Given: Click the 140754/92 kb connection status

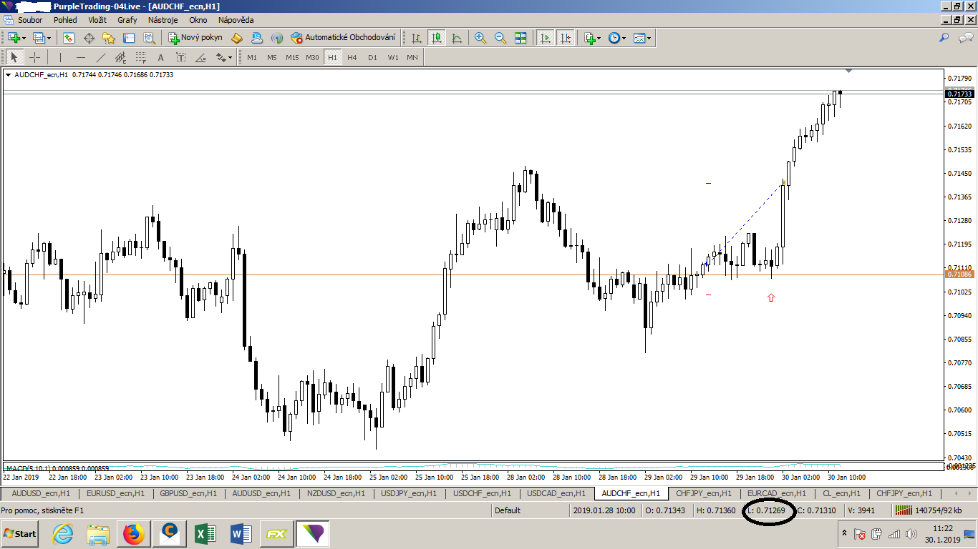Looking at the screenshot, I should [930, 510].
